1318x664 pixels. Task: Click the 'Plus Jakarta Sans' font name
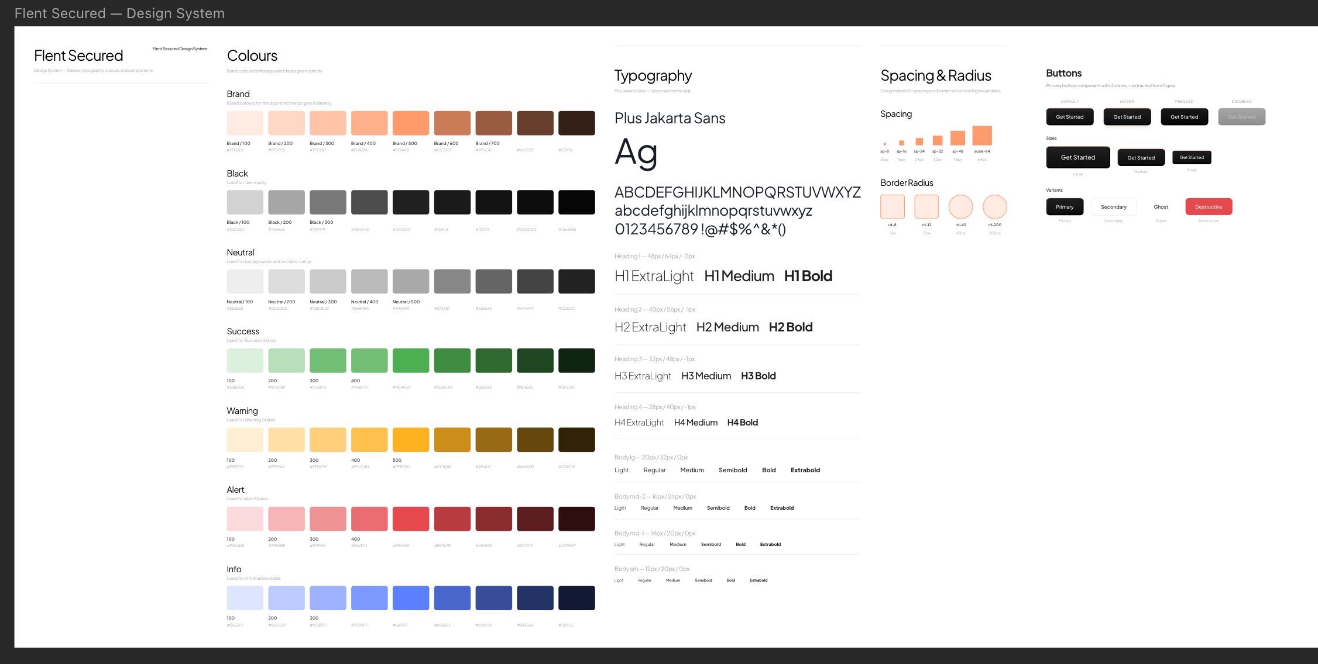670,119
